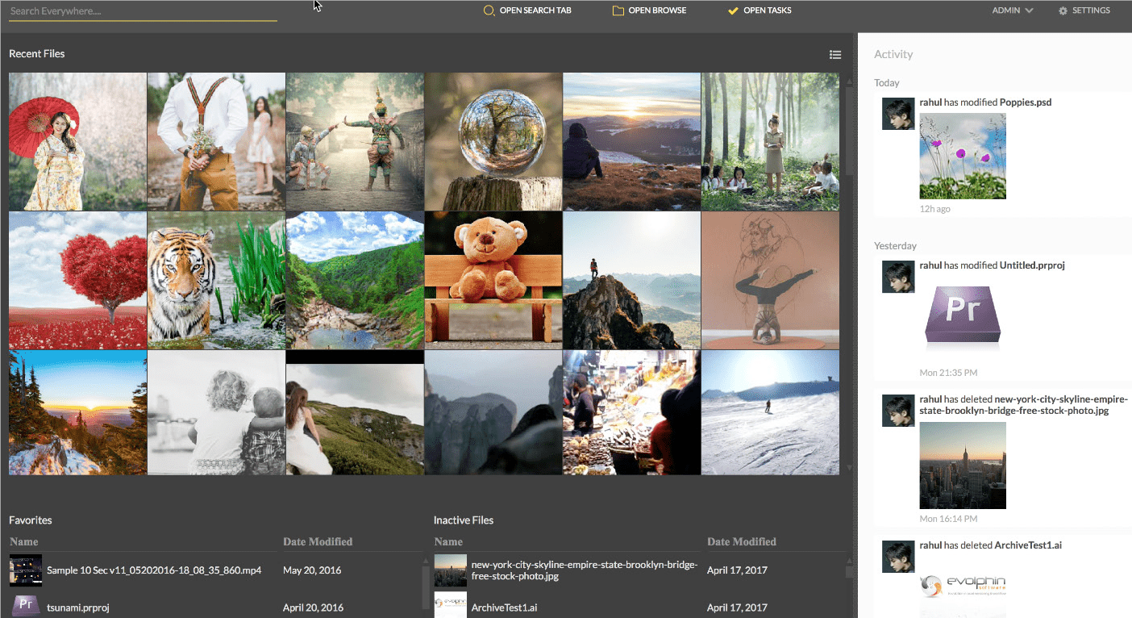Open the person sitting at sunset photo

click(631, 141)
